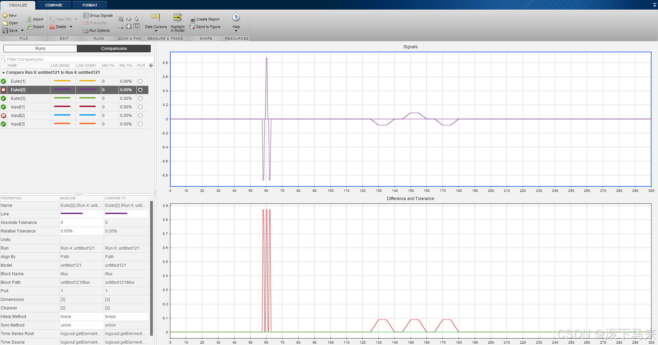Collapse the Compare Run 6 comparison group
Image resolution: width=658 pixels, height=345 pixels.
click(x=3, y=72)
